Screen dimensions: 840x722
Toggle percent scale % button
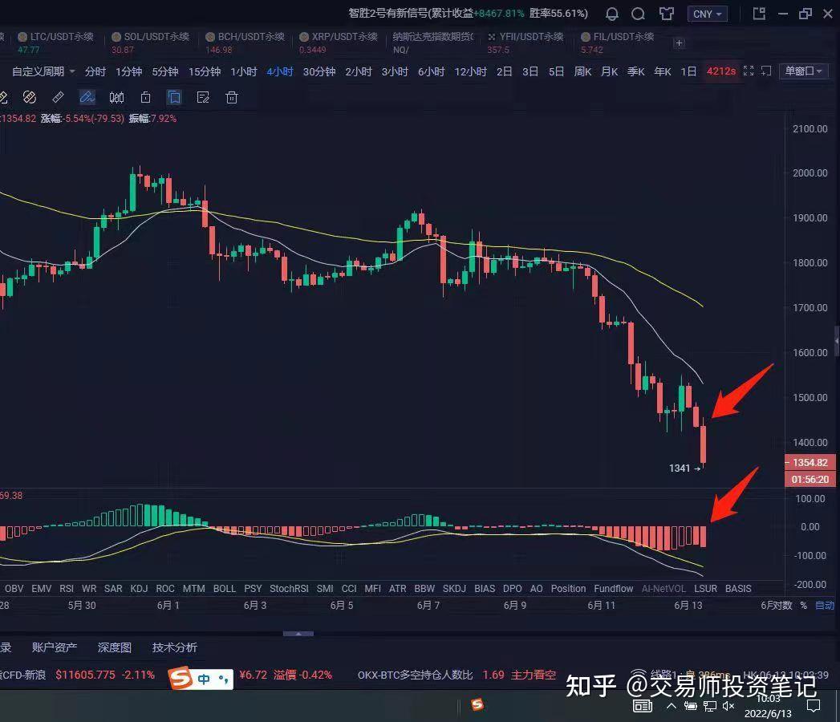click(804, 605)
